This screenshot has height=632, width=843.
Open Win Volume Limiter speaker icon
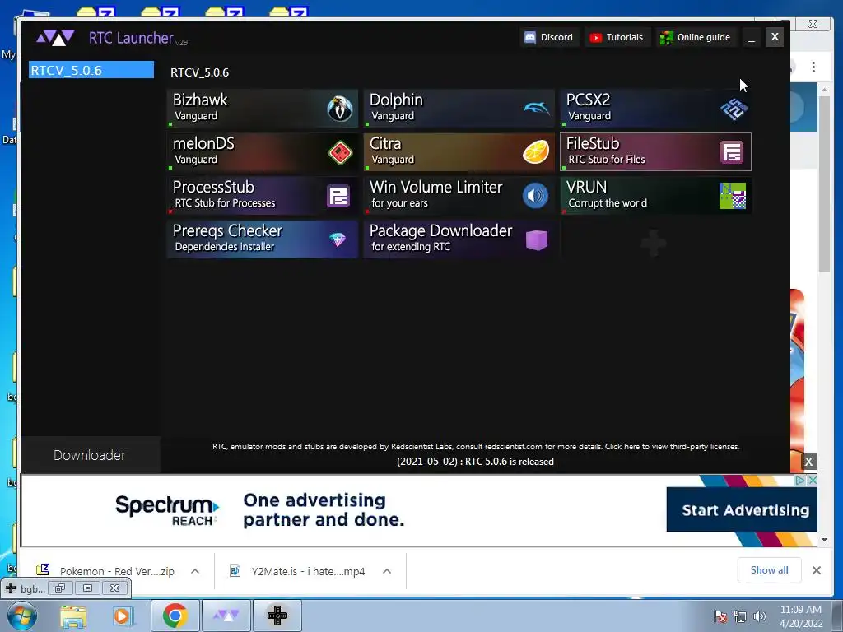point(535,196)
